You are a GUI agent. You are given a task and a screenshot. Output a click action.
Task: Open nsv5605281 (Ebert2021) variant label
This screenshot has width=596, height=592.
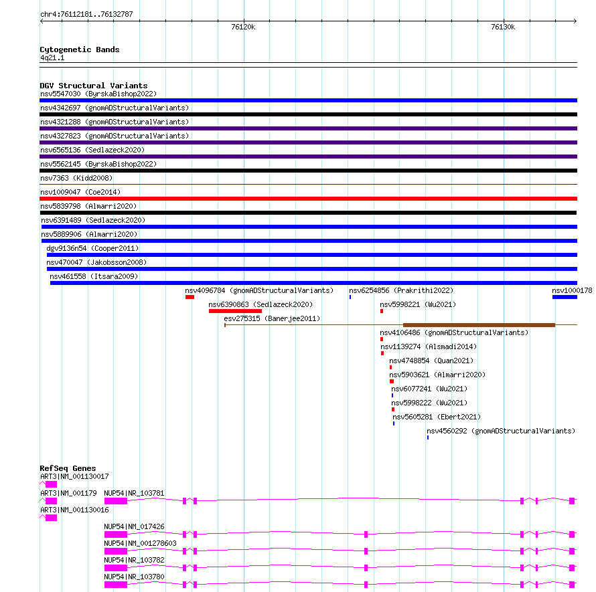tap(437, 417)
